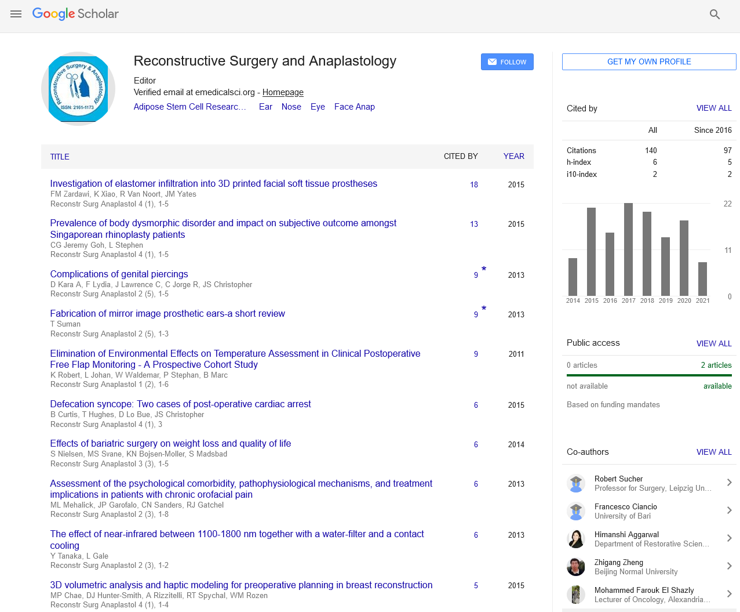Open the Homepage link
Viewport: 740px width, 612px height.
283,92
